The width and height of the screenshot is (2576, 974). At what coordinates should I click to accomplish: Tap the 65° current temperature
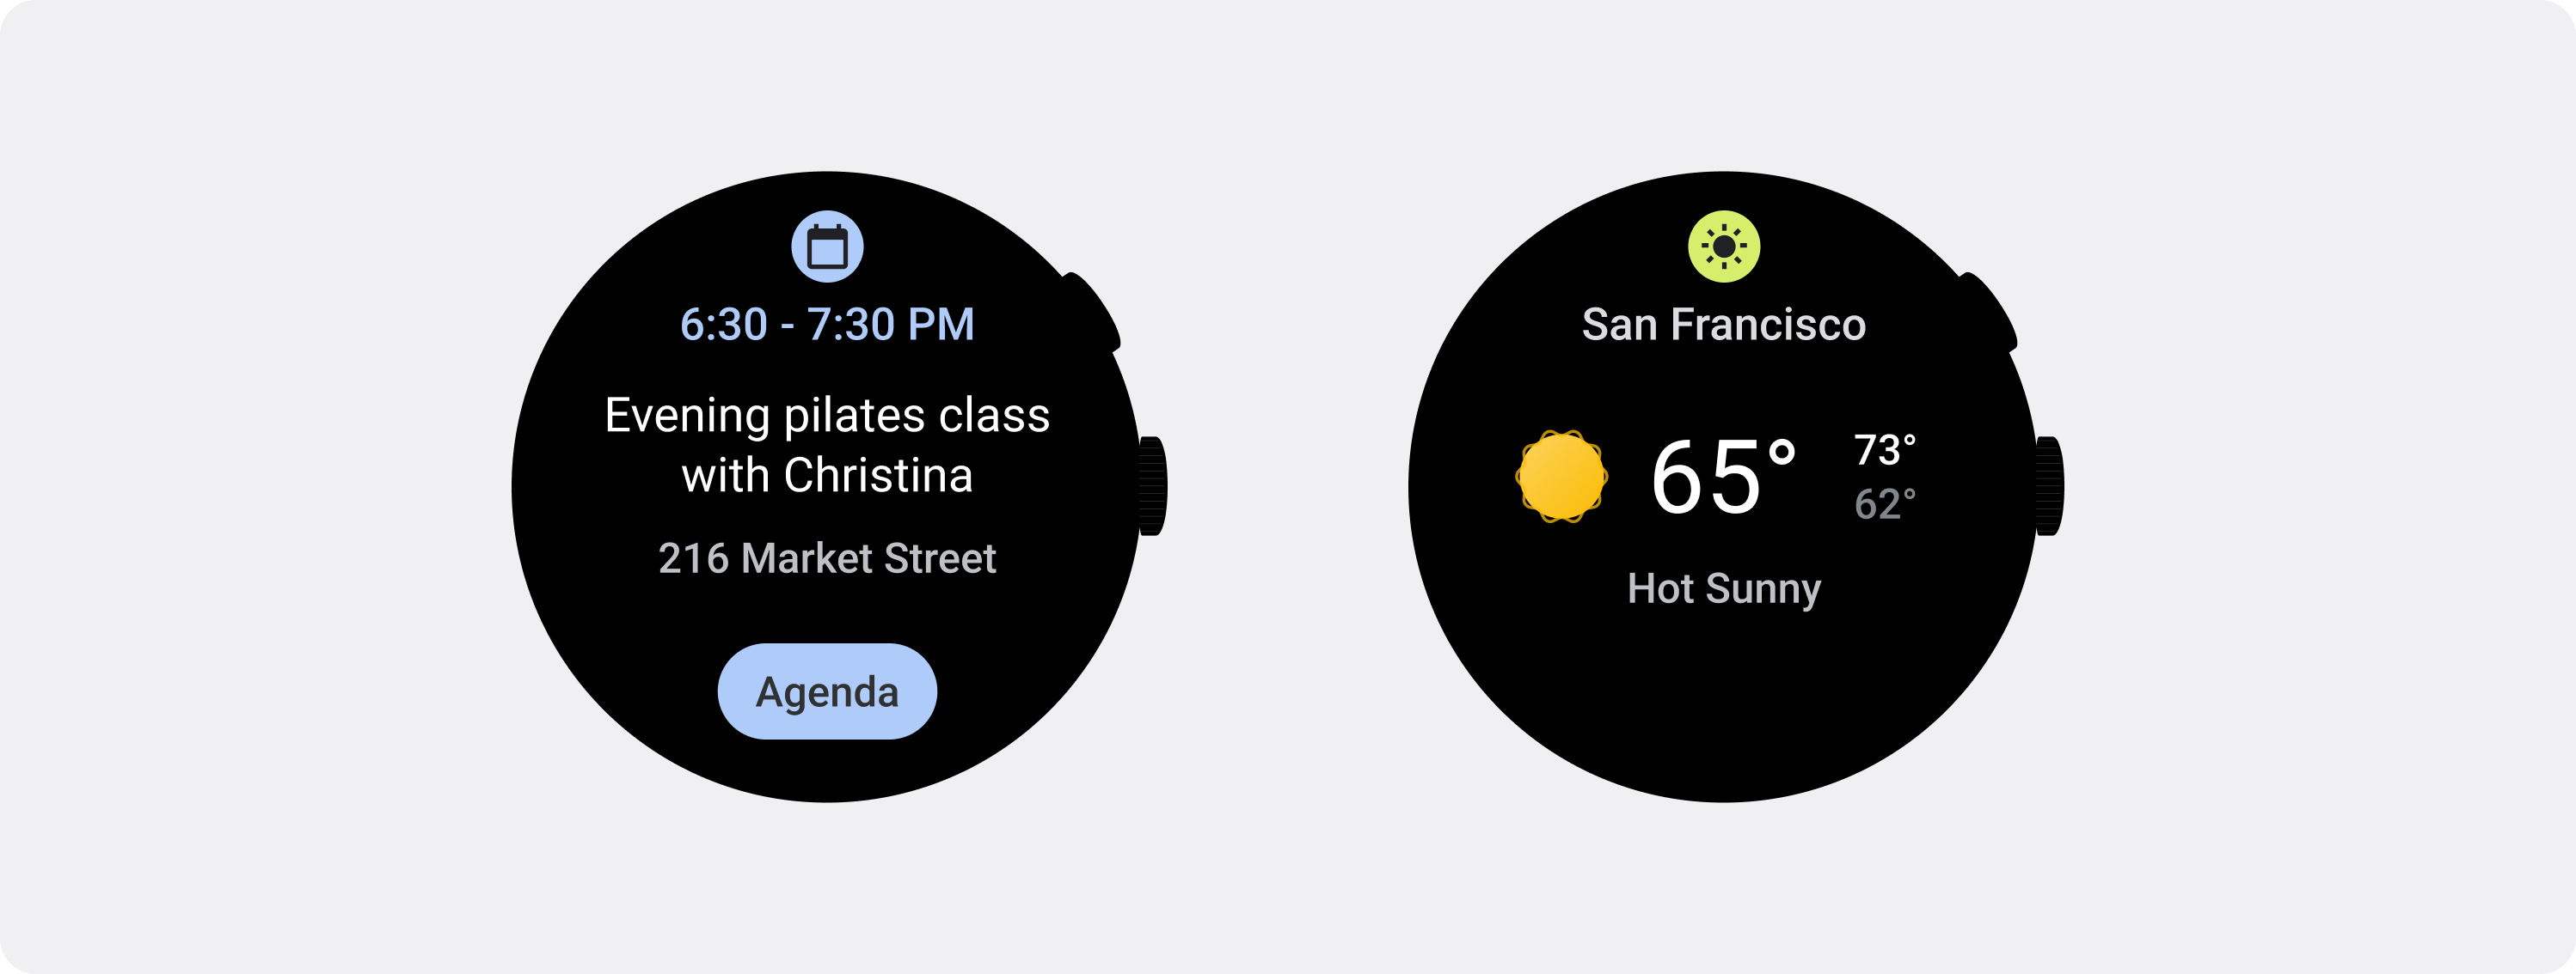point(1722,478)
